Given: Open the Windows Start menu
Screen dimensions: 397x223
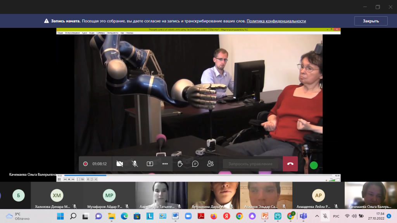Looking at the screenshot, I should (x=60, y=216).
